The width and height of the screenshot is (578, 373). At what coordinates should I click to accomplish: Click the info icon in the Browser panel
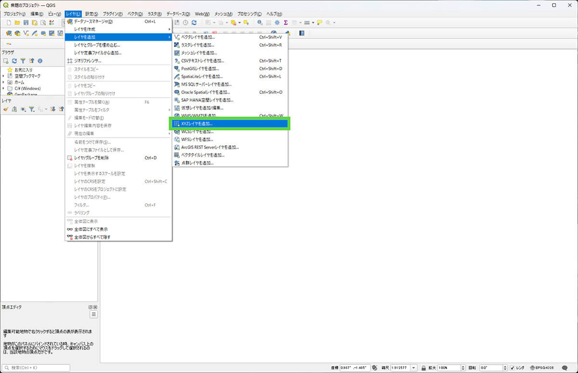coord(40,61)
